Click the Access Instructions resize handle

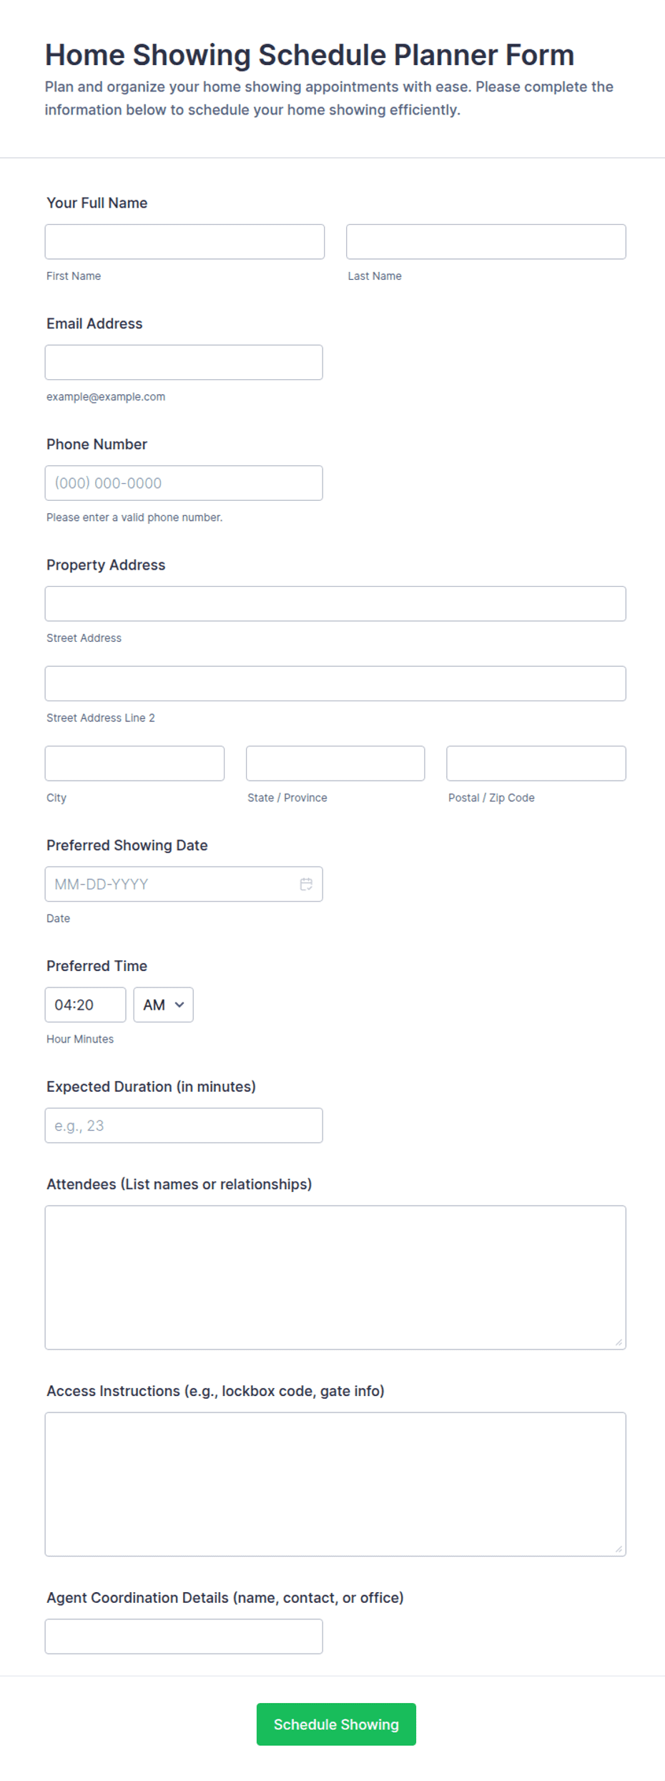tap(619, 1549)
